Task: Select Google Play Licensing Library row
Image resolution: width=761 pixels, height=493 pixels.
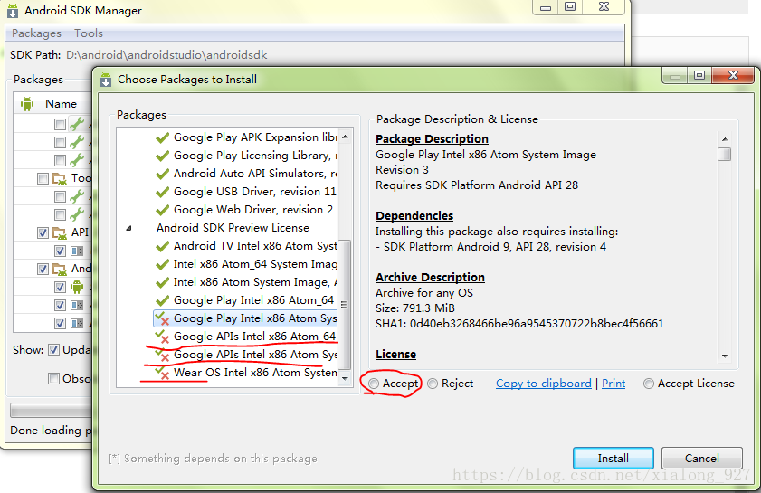Action: click(246, 156)
